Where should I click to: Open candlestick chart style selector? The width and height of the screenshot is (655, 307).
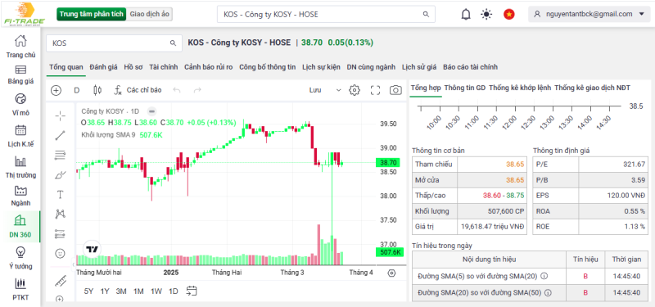[97, 90]
